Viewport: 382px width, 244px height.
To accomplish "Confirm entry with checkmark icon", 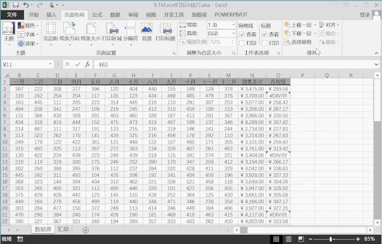I will click(77, 64).
